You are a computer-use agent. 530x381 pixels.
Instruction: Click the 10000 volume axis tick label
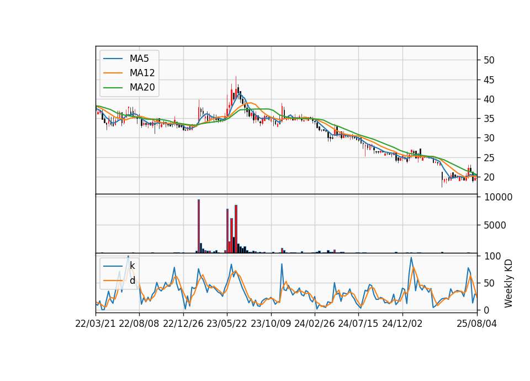point(498,197)
